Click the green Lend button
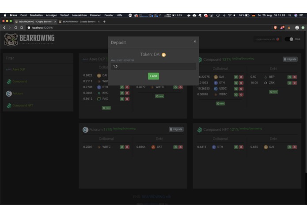 [x=153, y=76]
